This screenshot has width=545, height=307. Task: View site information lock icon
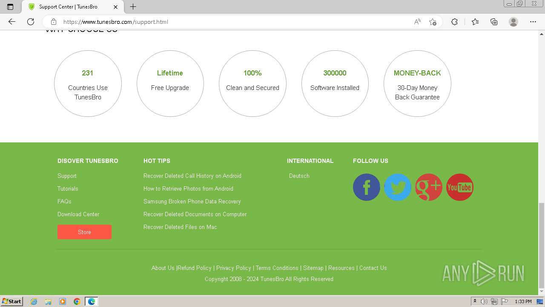[x=53, y=22]
